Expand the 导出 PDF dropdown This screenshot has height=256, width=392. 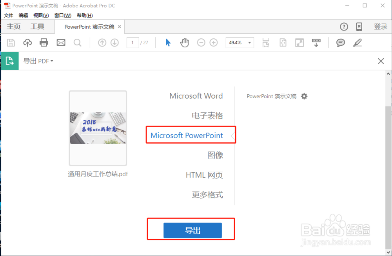click(38, 61)
